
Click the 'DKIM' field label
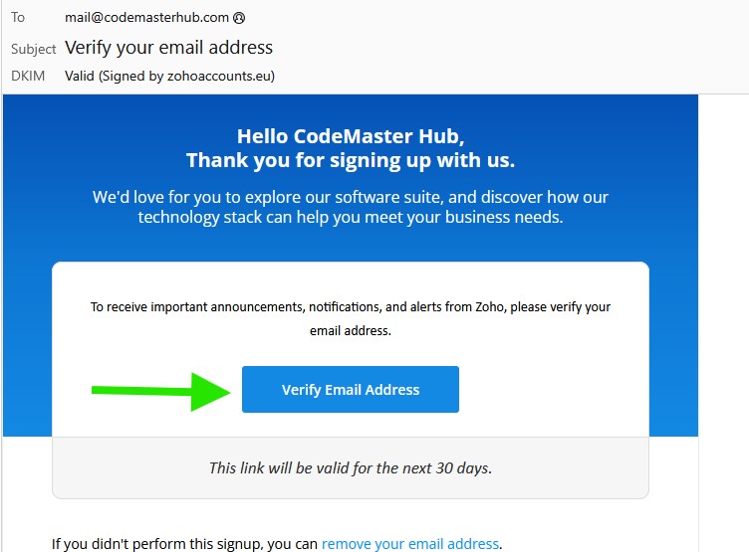[28, 76]
